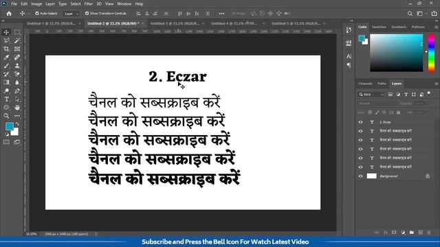The height and width of the screenshot is (247, 440).
Task: Click the Create new layer icon
Action: [420, 233]
